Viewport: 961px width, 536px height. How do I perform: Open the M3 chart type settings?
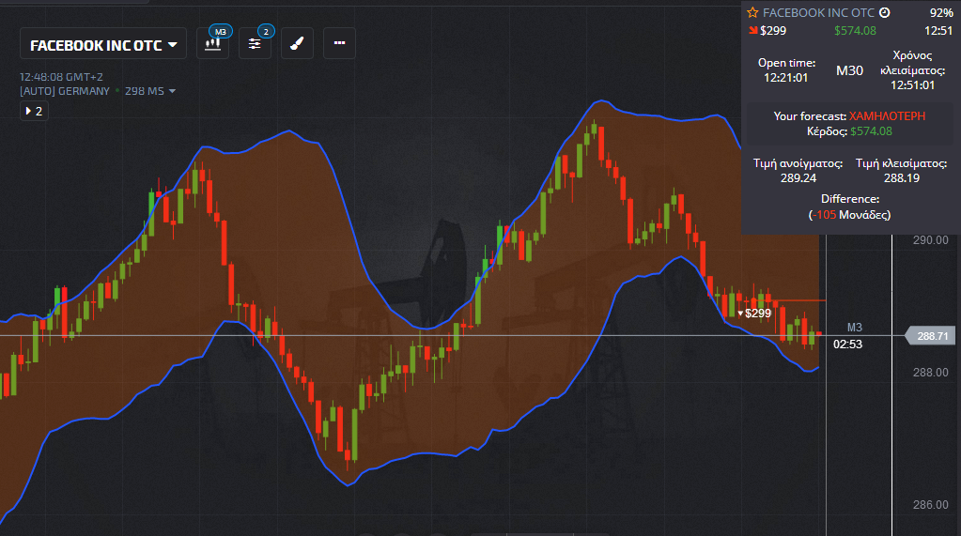(213, 43)
